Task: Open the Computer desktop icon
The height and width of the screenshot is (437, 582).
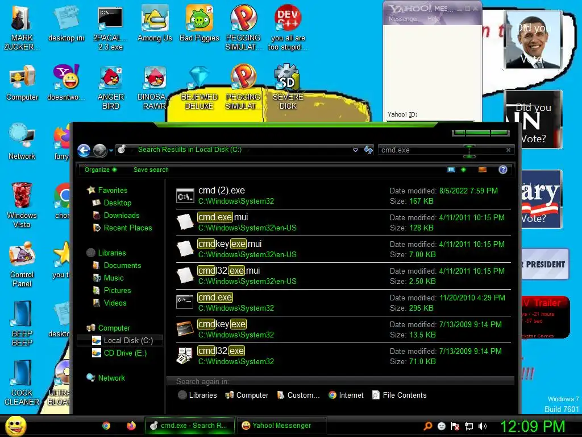Action: pyautogui.click(x=22, y=83)
